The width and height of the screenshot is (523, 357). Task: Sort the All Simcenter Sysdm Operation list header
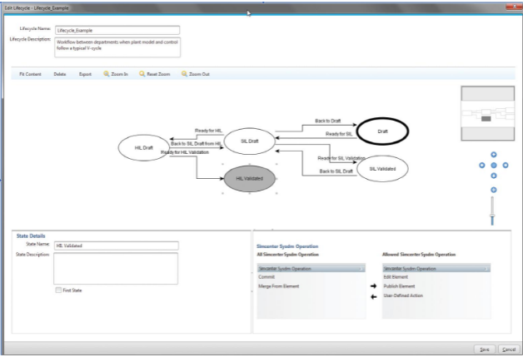[x=310, y=269]
